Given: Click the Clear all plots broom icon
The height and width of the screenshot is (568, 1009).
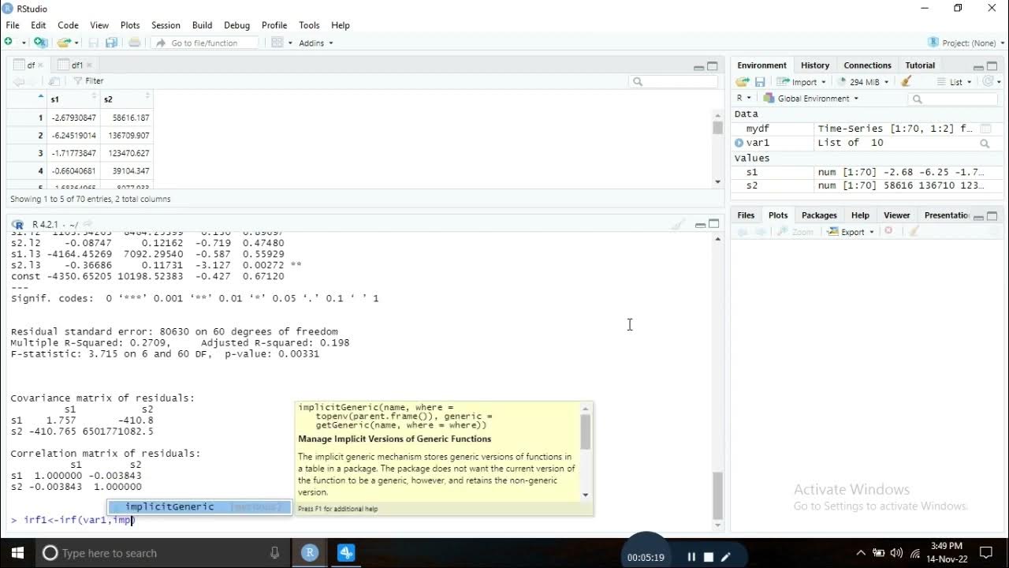Looking at the screenshot, I should coord(914,231).
